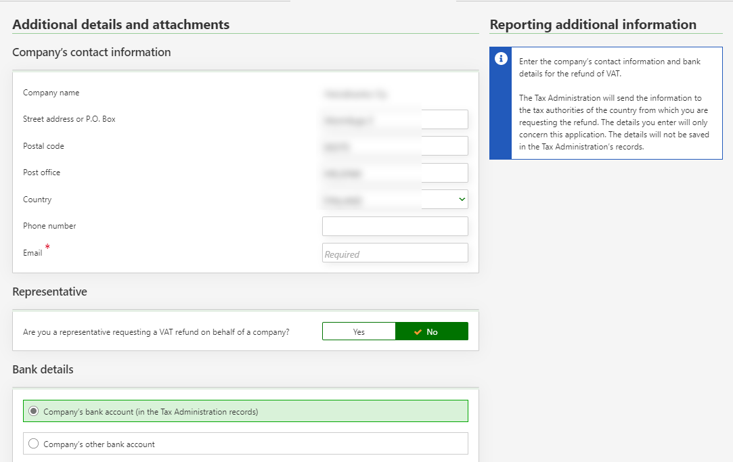Click the Reporting additional information heading
Screen dimensions: 733x462
tap(593, 25)
